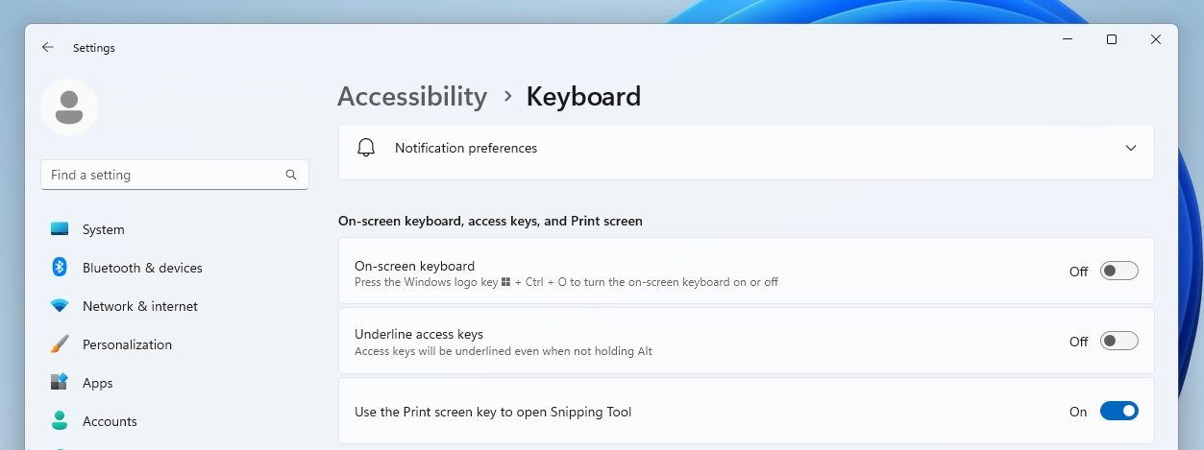
Task: Click the user profile avatar
Action: [x=69, y=107]
